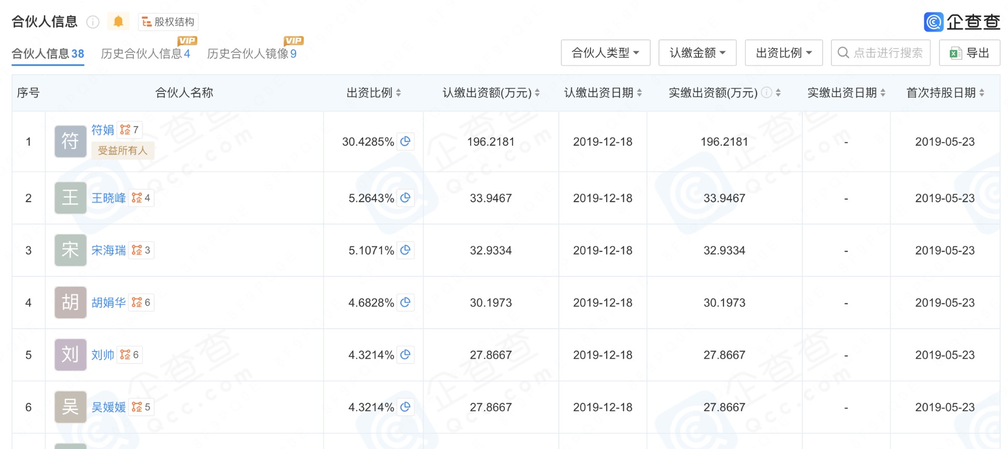Open the 股权结构 button

click(x=168, y=22)
